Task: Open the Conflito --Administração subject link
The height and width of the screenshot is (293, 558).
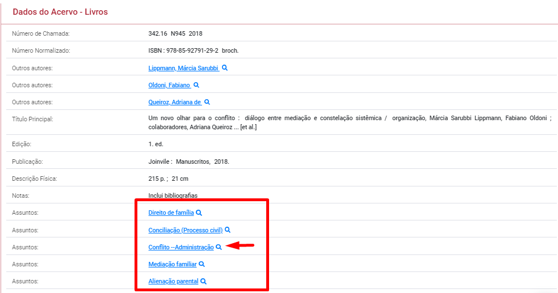Action: (x=181, y=247)
